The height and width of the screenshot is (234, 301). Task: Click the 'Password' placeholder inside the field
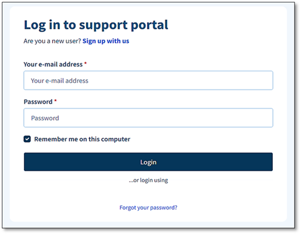point(45,118)
